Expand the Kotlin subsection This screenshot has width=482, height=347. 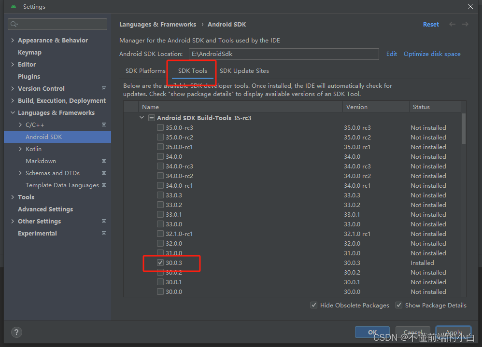click(20, 149)
